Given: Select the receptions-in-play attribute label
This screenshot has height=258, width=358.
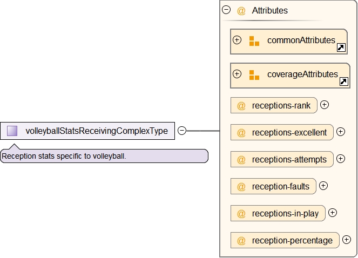Looking at the screenshot, I should pos(285,213).
